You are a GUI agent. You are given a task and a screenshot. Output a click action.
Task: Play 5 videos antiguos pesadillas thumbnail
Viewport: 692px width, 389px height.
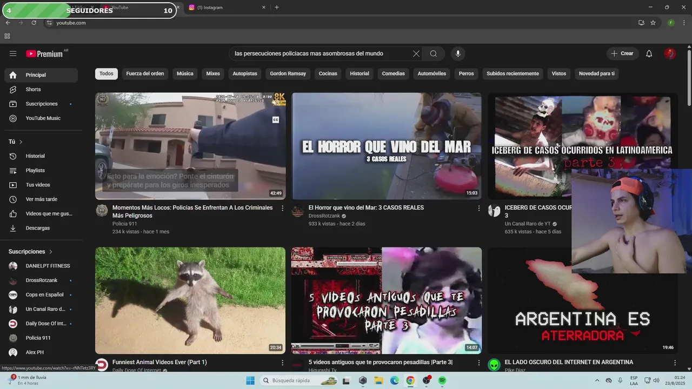387,300
